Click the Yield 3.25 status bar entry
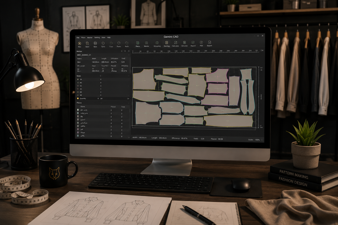The width and height of the screenshot is (338, 225). pos(199,139)
